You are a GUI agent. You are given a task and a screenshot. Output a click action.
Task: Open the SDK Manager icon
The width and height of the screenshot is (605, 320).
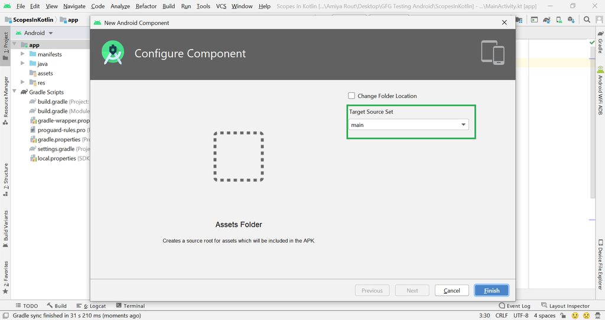[571, 19]
